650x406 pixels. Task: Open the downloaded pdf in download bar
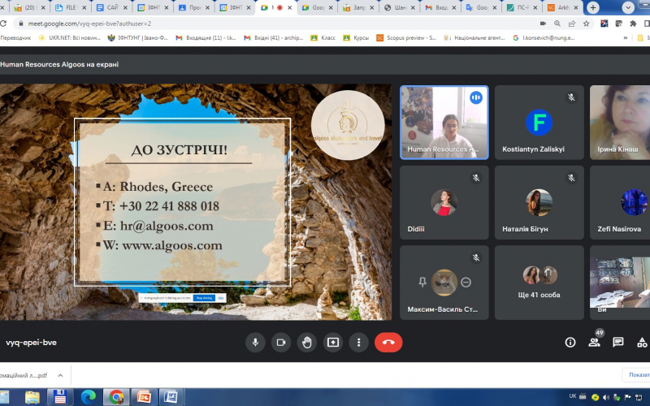coord(24,375)
